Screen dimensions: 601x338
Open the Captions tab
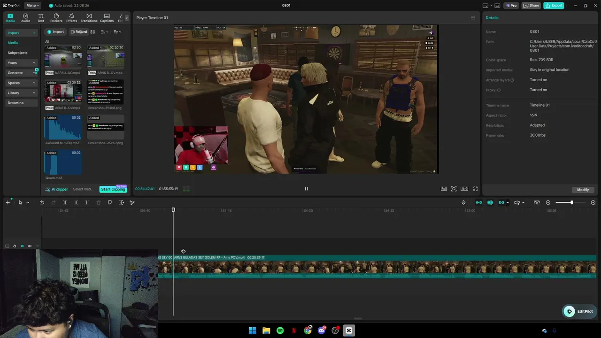click(x=107, y=18)
